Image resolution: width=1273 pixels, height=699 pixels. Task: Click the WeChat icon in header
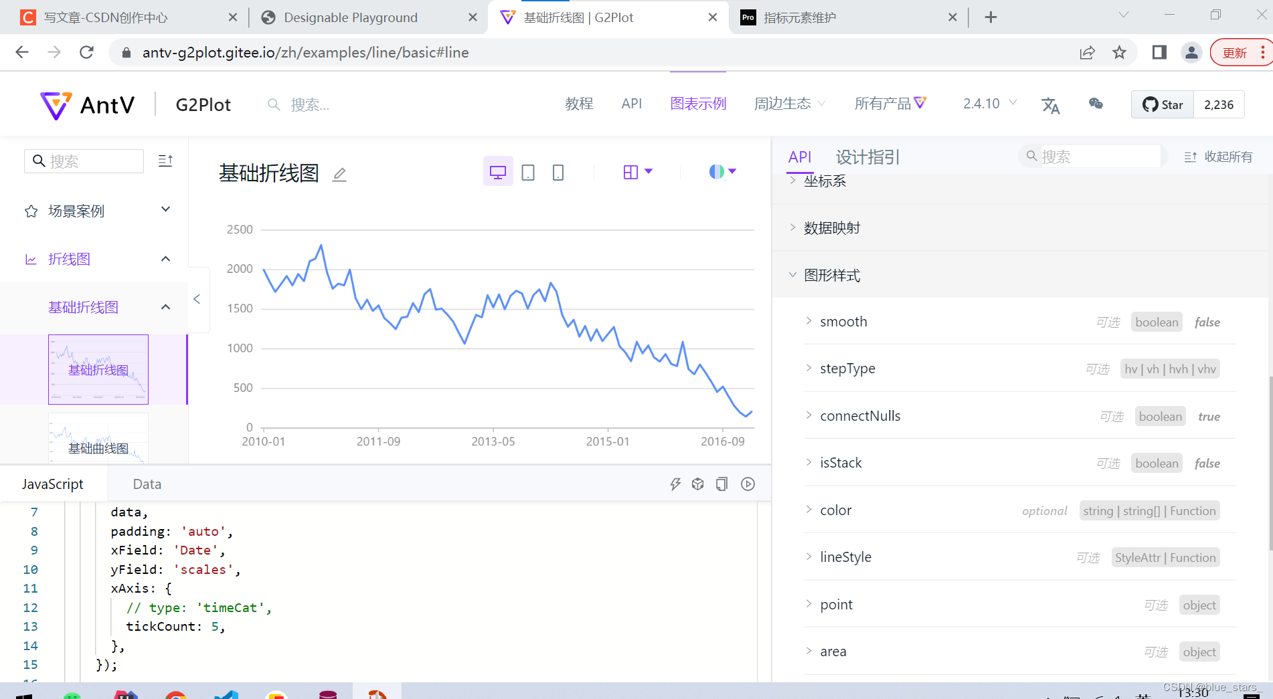[x=1095, y=104]
